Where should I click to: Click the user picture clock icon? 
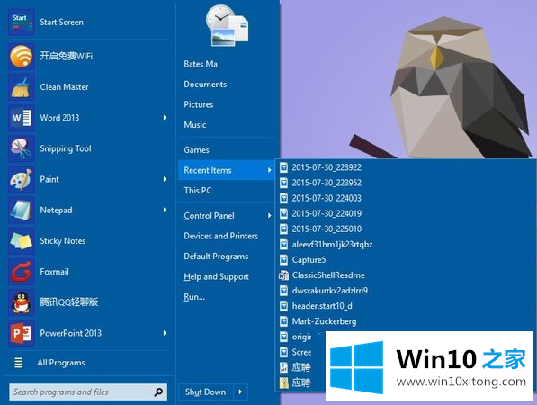click(227, 26)
